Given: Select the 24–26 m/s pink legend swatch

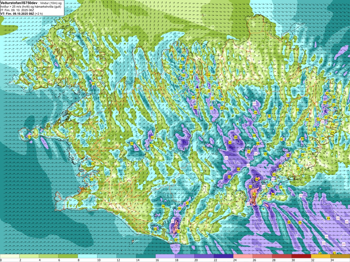Looking at the screenshot, I should (243, 256).
